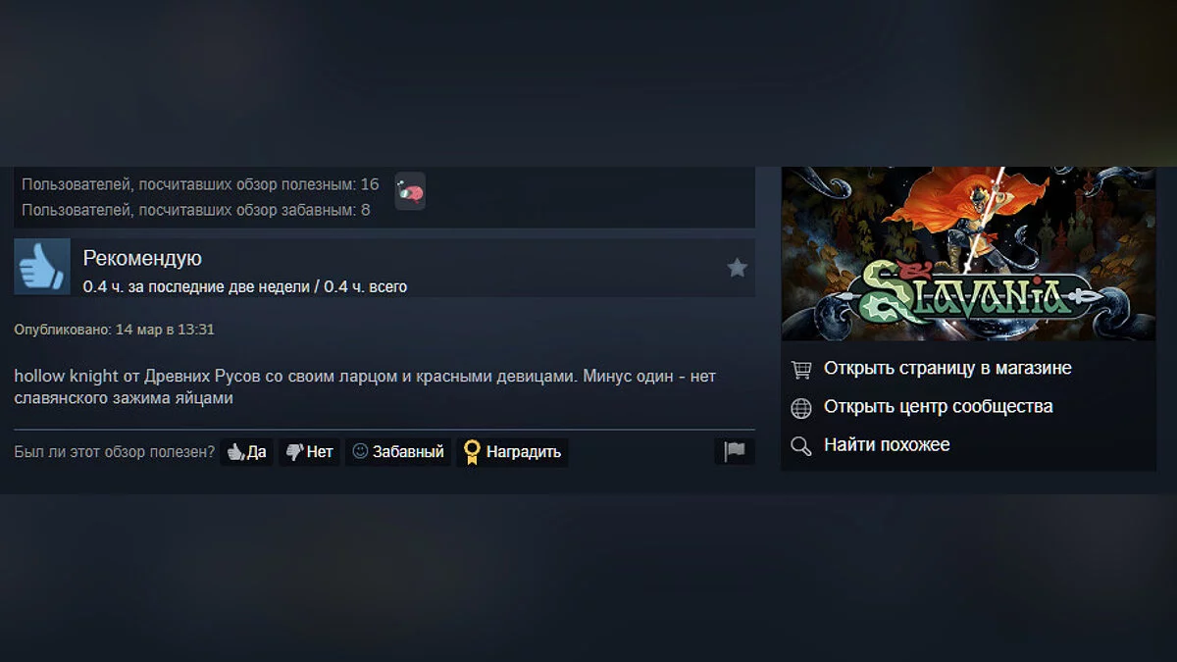
Task: Click the helpful users count line
Action: (x=200, y=184)
